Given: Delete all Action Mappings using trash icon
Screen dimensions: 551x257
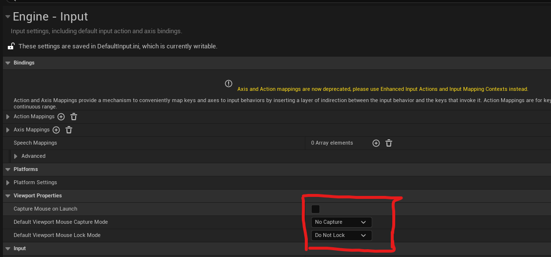Looking at the screenshot, I should pos(74,117).
